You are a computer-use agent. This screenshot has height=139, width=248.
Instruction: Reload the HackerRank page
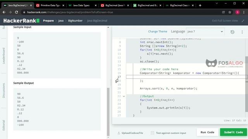(x=16, y=12)
